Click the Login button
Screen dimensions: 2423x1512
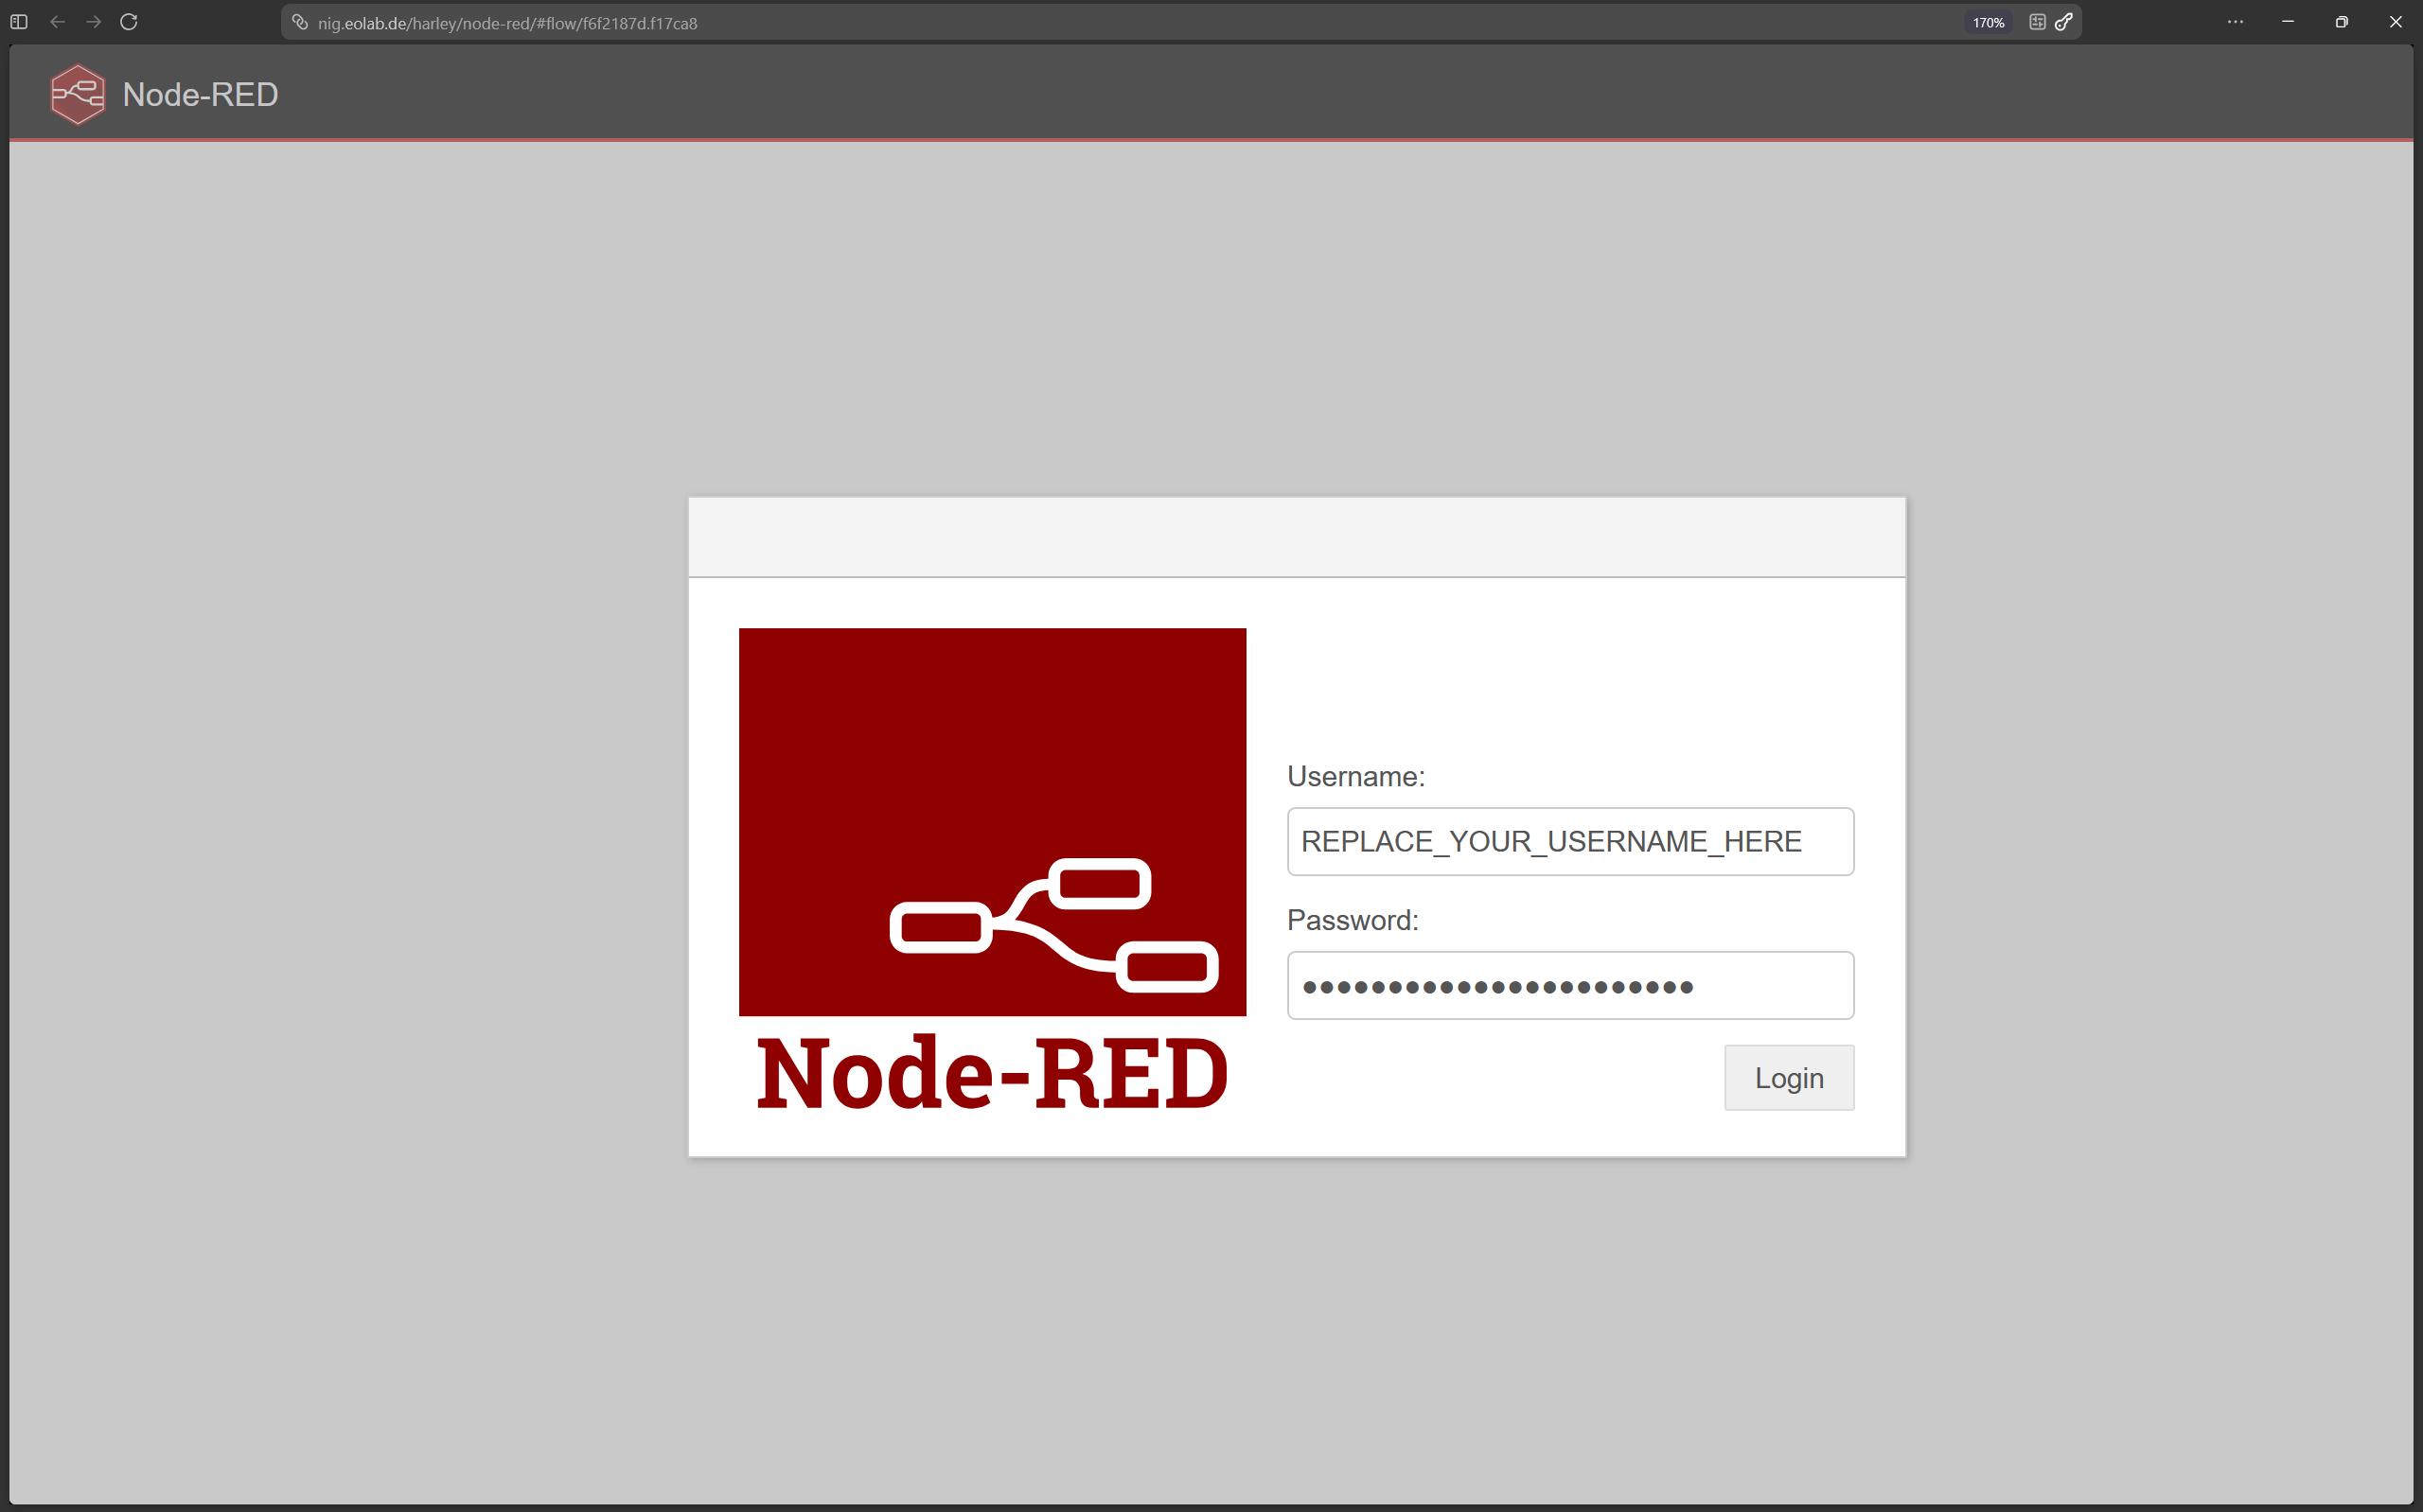[1789, 1078]
